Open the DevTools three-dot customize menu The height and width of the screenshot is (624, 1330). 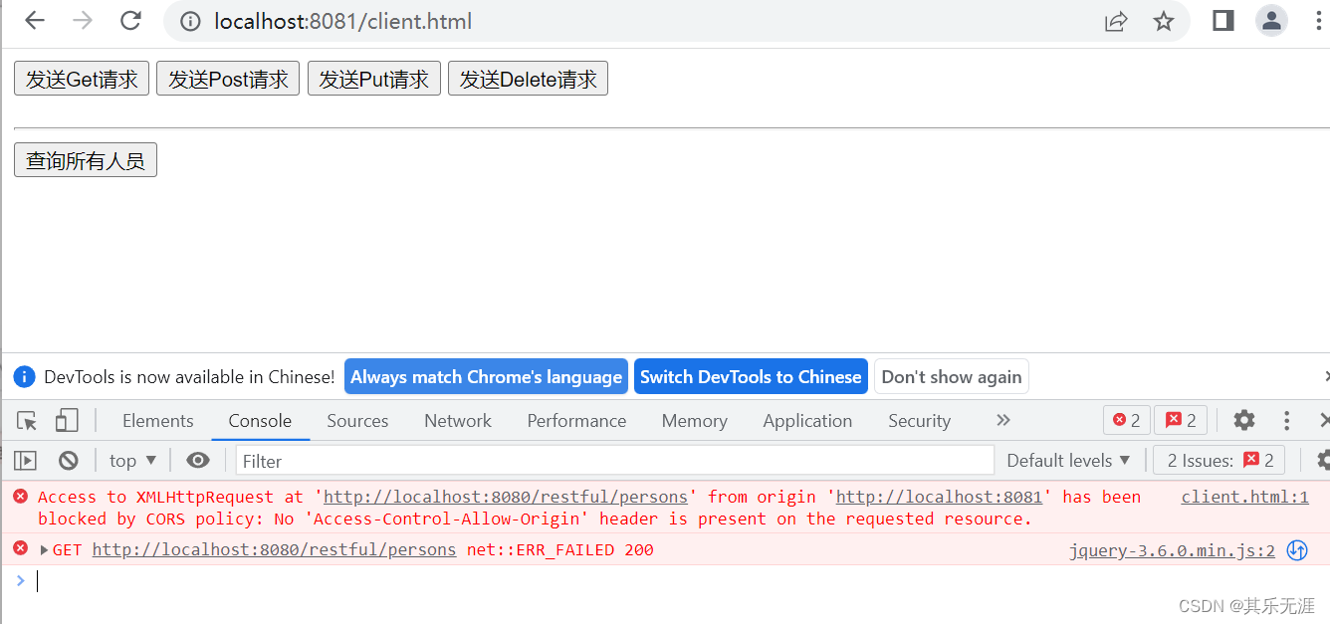pos(1287,420)
